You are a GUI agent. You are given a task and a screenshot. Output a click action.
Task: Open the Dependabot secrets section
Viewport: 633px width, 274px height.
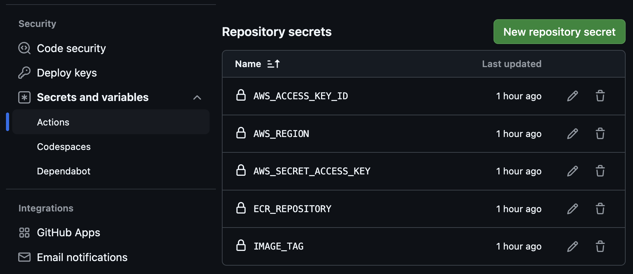pos(63,171)
